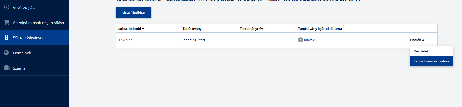The height and width of the screenshot is (107, 462).
Task: Click the globe icon beside Domainok
Action: 7,53
